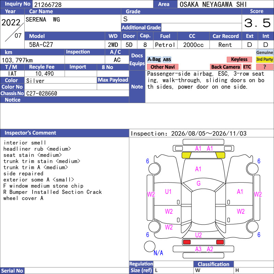The image size is (274, 274).
Task: Click the comment 'wheel cover A'
Action: [x=23, y=198]
